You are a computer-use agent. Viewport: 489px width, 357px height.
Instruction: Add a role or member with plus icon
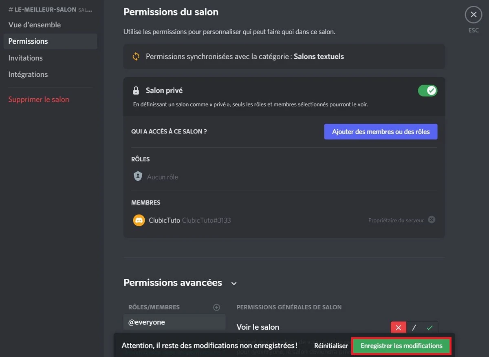217,307
